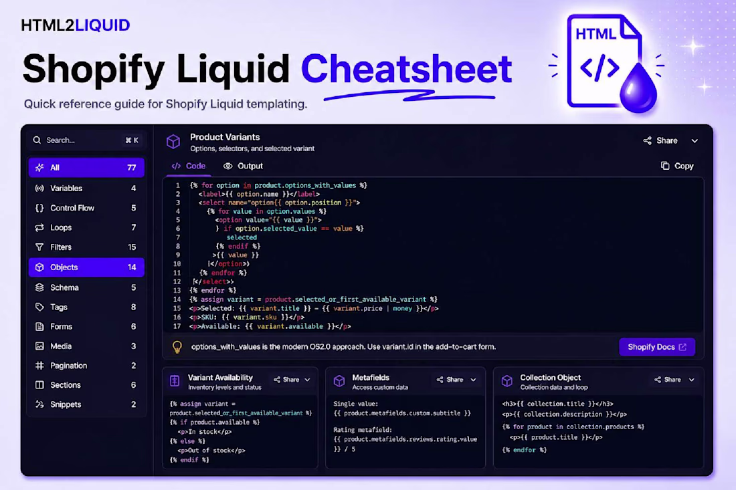Expand Collection Object share dropdown chevron
This screenshot has height=490, width=736.
[691, 380]
